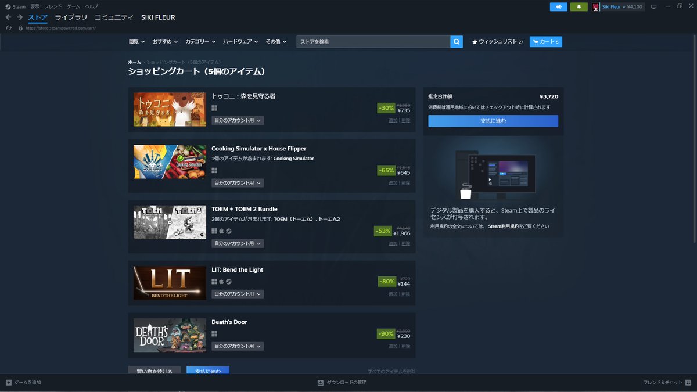Open the Steam menu in title bar
The width and height of the screenshot is (697, 392).
(x=19, y=6)
